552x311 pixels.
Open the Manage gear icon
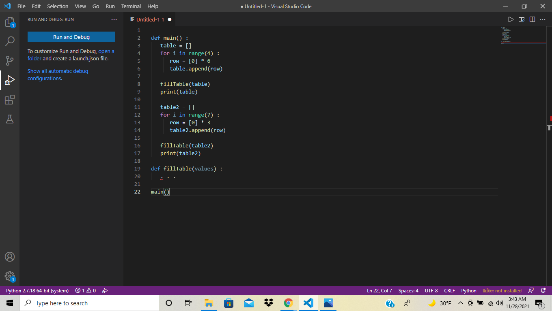[x=10, y=276]
